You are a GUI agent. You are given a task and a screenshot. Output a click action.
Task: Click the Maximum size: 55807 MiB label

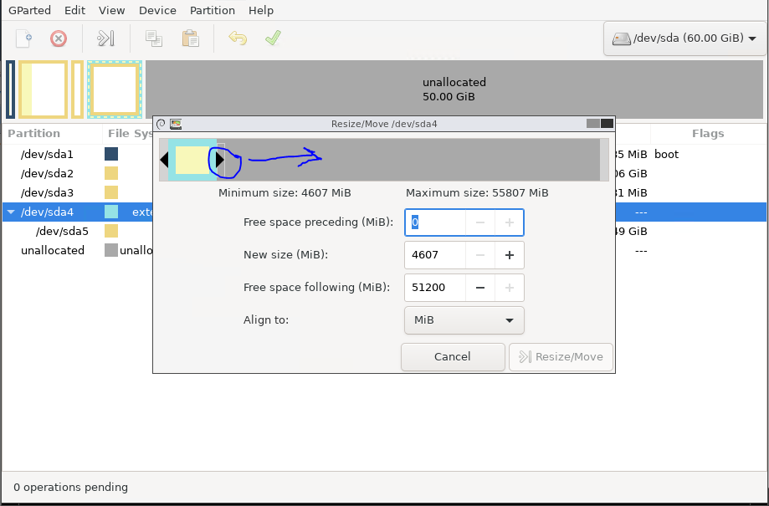(x=477, y=193)
